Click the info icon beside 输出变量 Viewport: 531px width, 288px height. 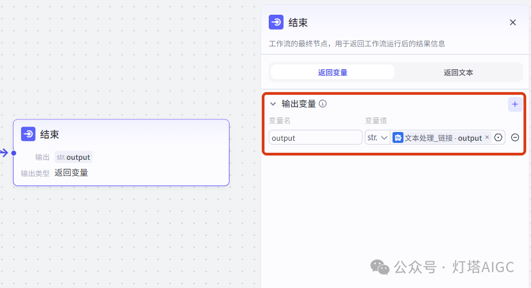point(323,104)
